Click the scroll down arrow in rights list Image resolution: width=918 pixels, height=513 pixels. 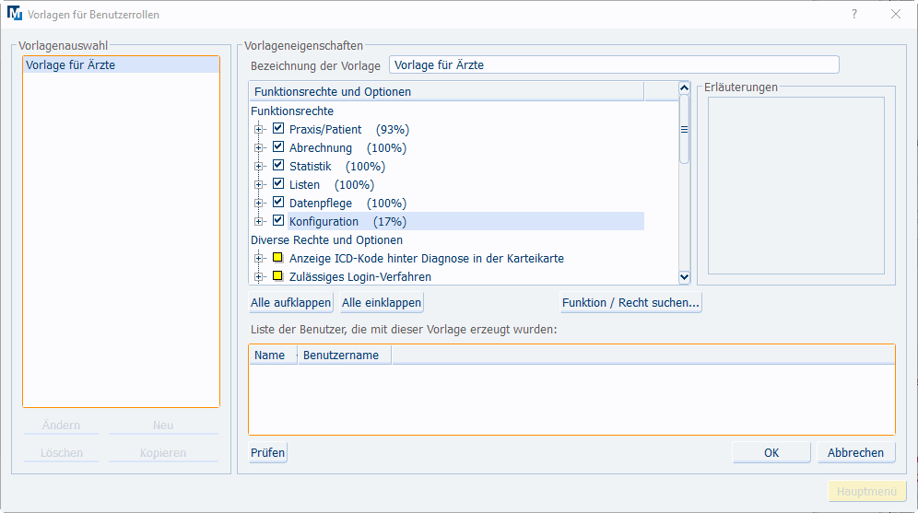pyautogui.click(x=684, y=277)
